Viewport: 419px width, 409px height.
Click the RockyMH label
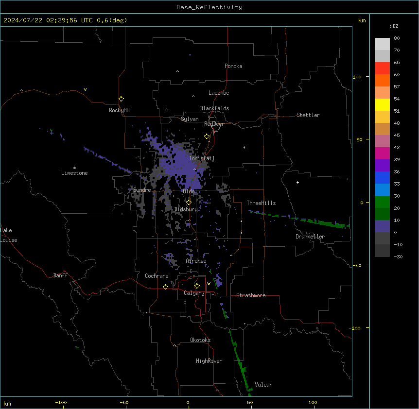119,110
